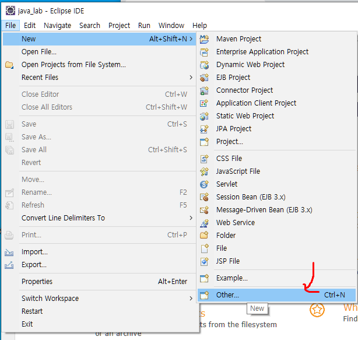Expand Convert Line Delimiters To submenu
This screenshot has height=340, width=358.
point(191,218)
